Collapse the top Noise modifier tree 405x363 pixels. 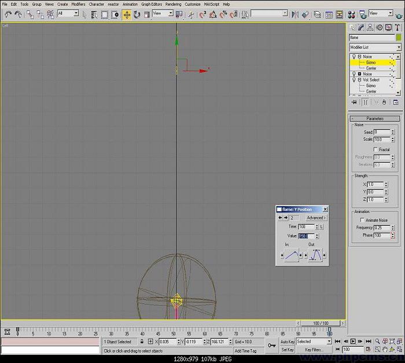[x=359, y=56]
